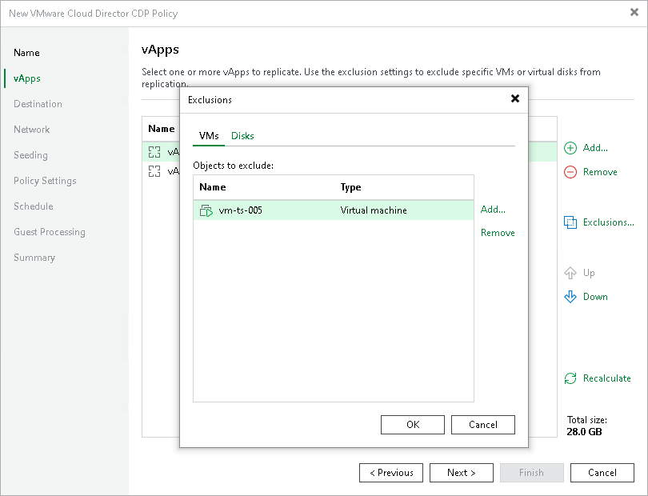Screen dimensions: 648x496
Task: Click the Down arrow icon
Action: click(570, 297)
